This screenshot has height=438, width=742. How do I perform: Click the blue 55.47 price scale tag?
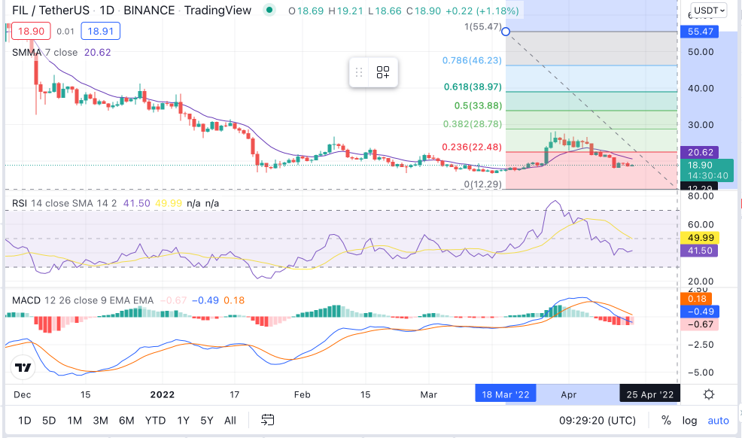pos(699,32)
